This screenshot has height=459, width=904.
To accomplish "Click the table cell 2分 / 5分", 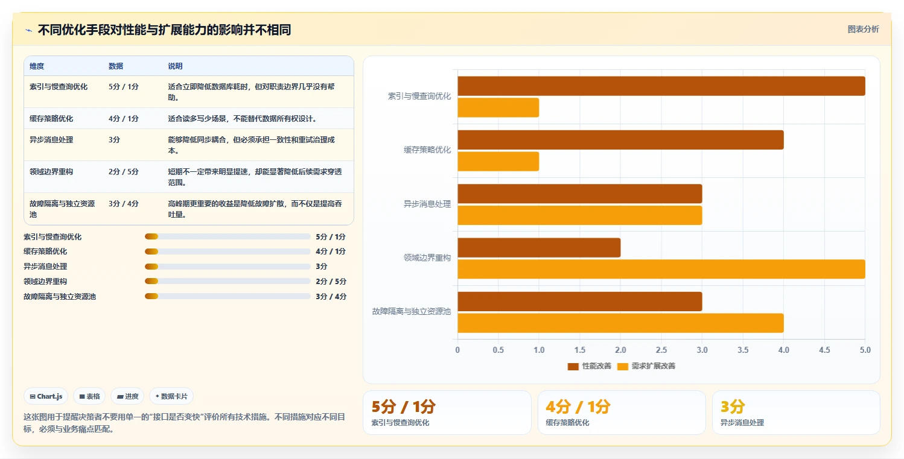I will pyautogui.click(x=124, y=171).
